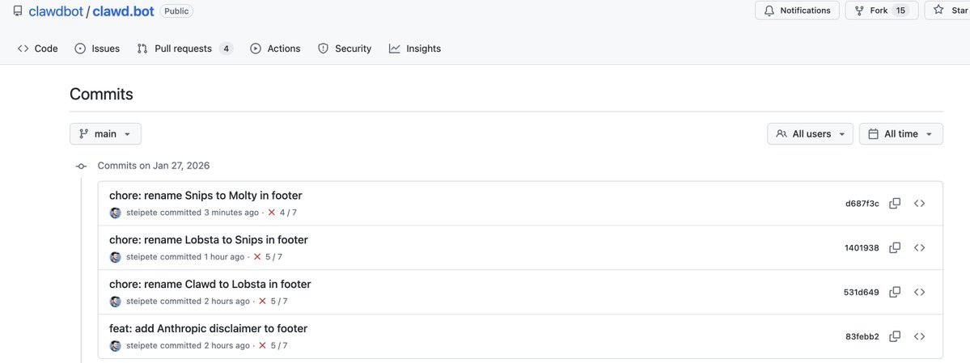The height and width of the screenshot is (363, 970).
Task: Switch to the Issues tab
Action: (97, 49)
